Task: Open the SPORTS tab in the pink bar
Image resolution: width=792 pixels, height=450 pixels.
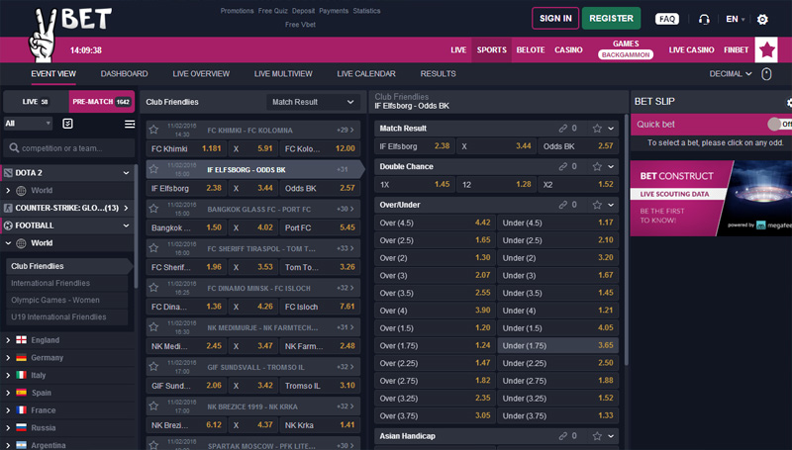Action: tap(491, 49)
